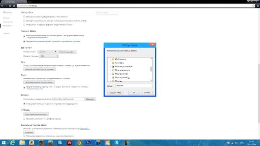Expand Мои рисунки tree node
The height and width of the screenshot is (146, 260).
110,74
